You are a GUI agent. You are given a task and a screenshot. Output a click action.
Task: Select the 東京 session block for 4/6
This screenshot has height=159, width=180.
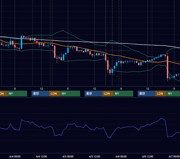click(146, 94)
